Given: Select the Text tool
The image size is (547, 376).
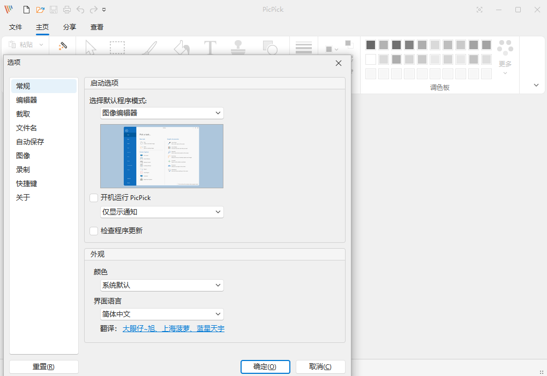Looking at the screenshot, I should click(x=210, y=48).
